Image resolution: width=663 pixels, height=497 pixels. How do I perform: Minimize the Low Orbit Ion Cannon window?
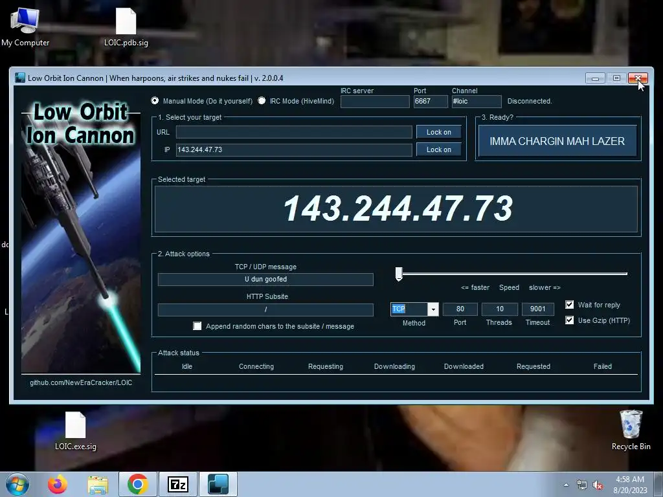click(596, 78)
